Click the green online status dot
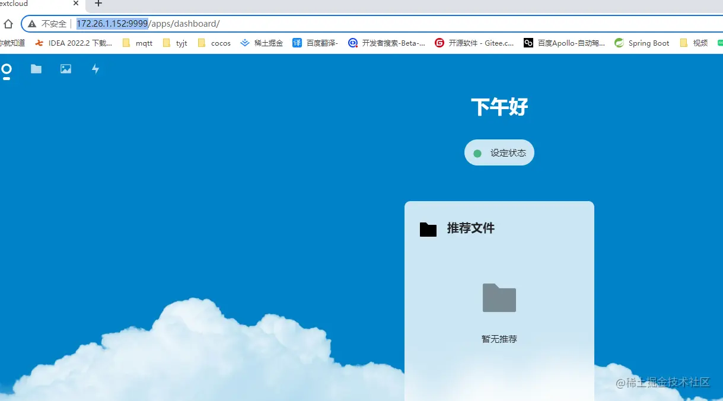 click(x=477, y=154)
